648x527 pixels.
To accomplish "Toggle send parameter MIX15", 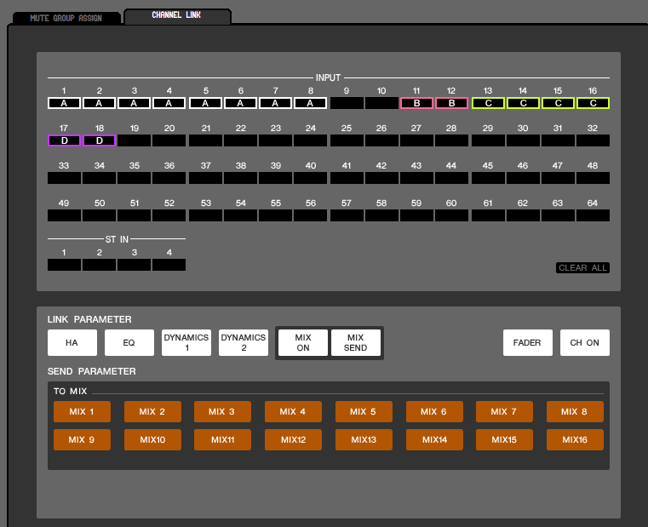I will point(504,440).
